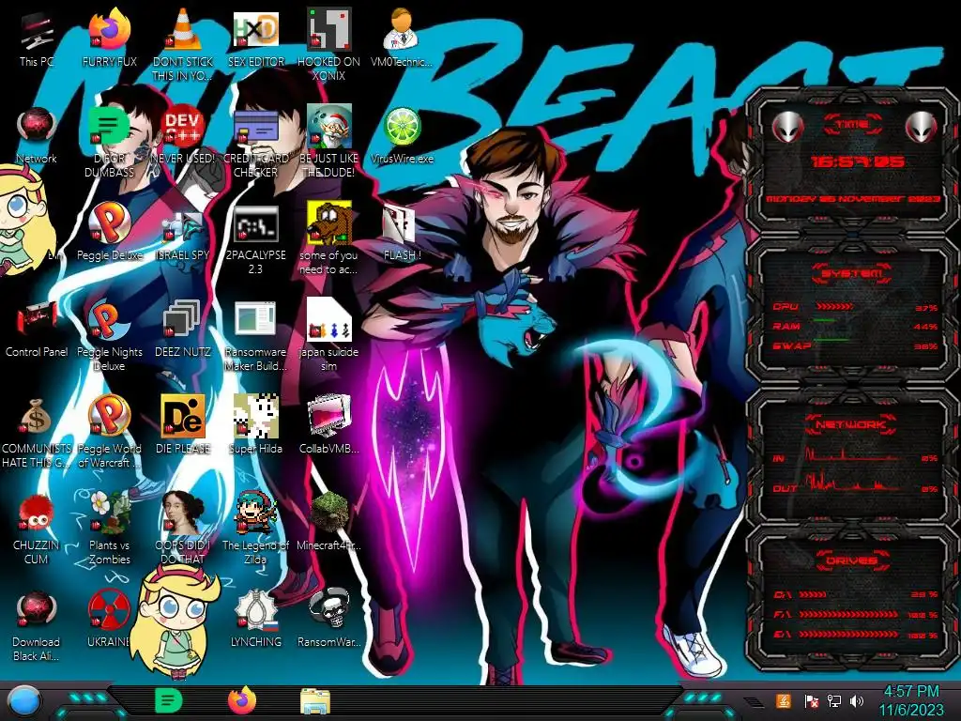The width and height of the screenshot is (961, 721).
Task: Click the F:\ drive usage bar
Action: [848, 614]
